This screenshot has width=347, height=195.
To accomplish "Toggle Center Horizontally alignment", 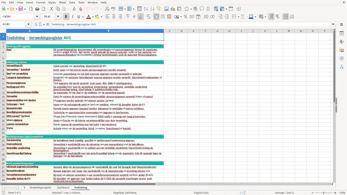I will click(114, 17).
